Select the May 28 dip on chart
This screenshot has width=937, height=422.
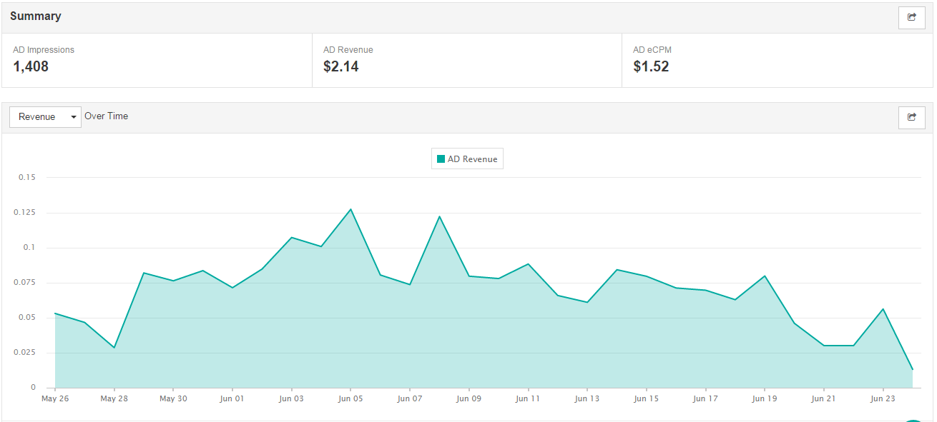pos(114,348)
